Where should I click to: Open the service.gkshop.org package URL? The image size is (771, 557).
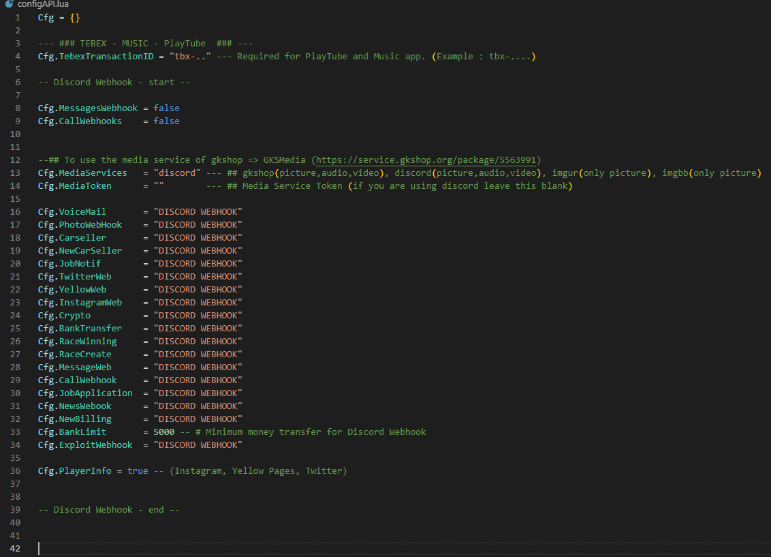[x=427, y=160]
